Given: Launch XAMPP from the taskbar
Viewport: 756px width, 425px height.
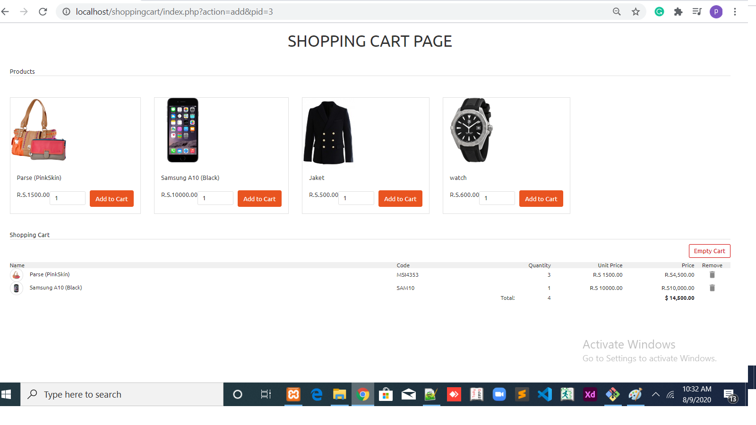Looking at the screenshot, I should pyautogui.click(x=293, y=394).
